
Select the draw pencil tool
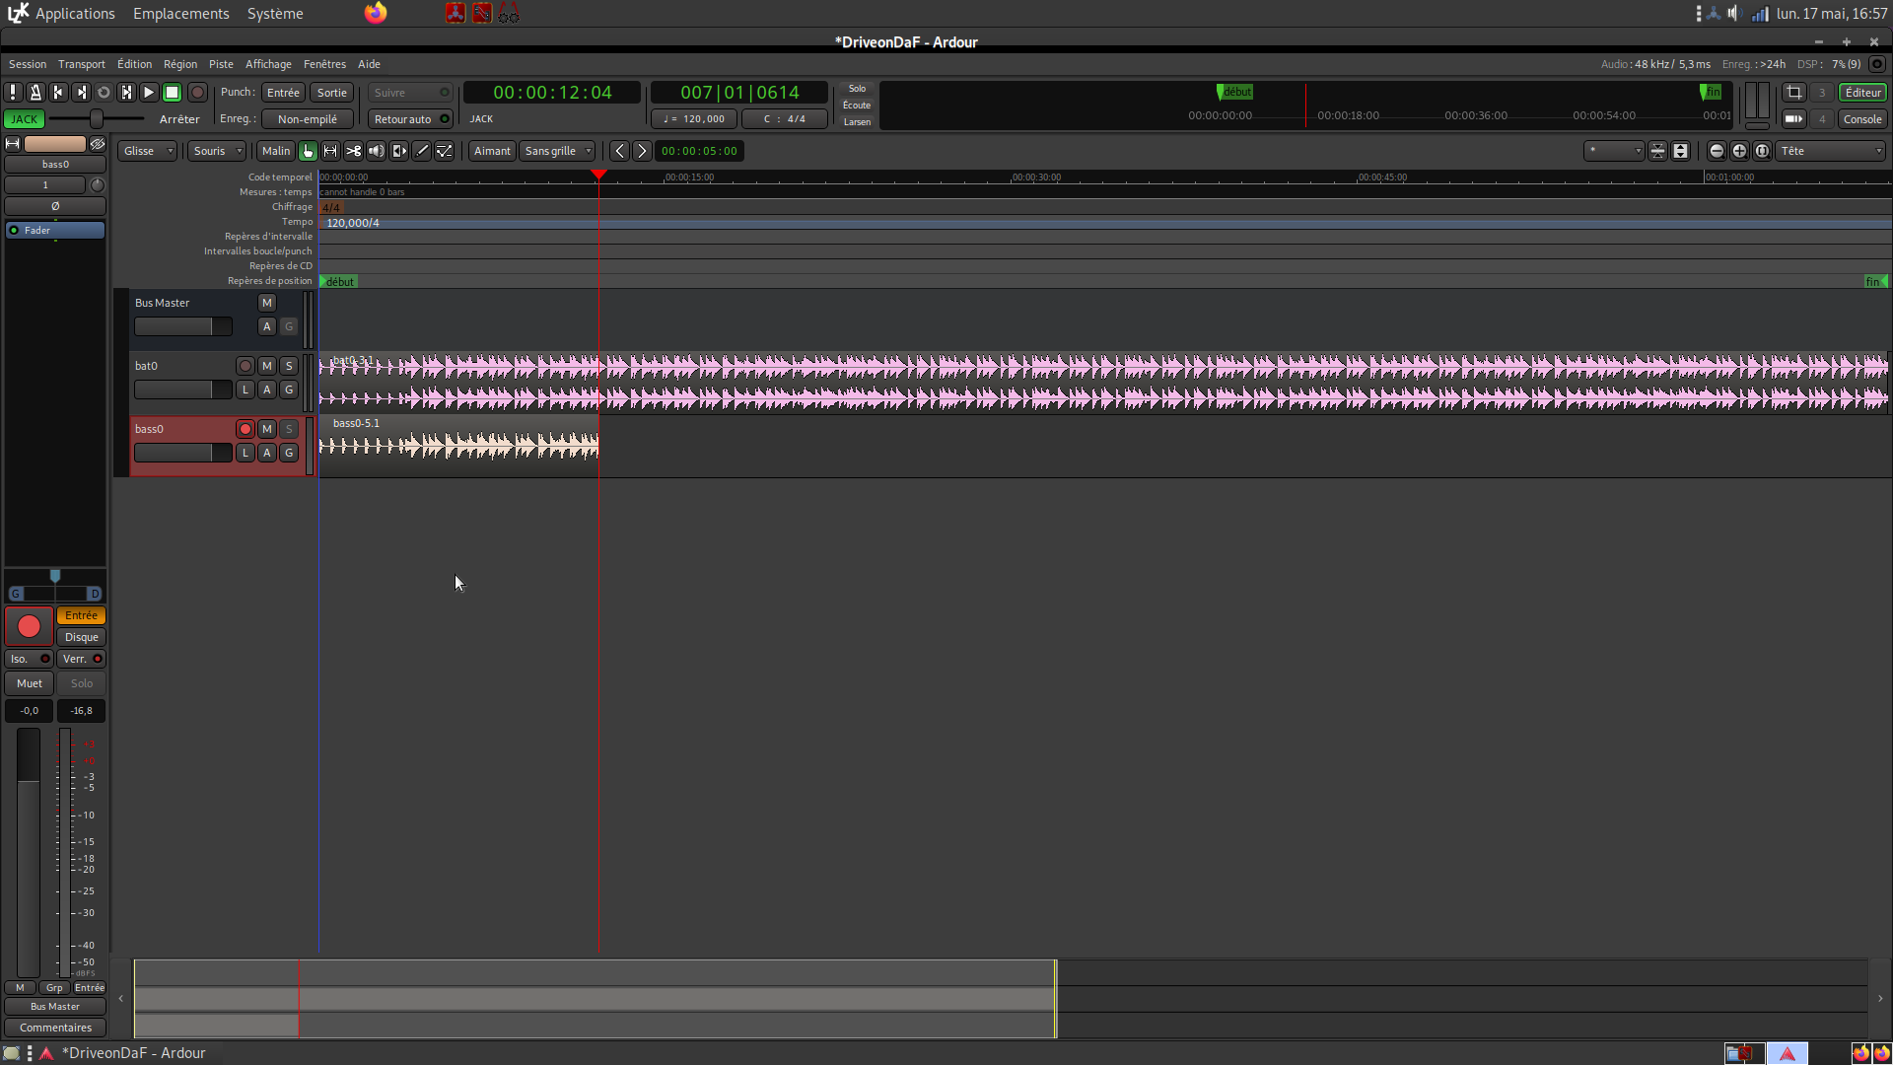(x=422, y=151)
